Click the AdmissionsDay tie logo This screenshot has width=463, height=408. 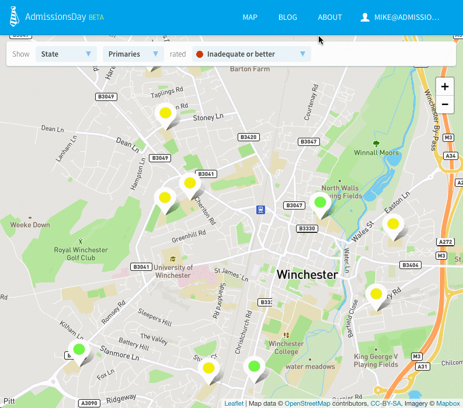click(x=14, y=16)
